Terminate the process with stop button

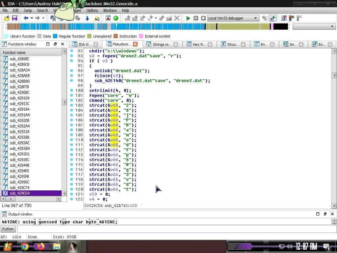(203, 18)
